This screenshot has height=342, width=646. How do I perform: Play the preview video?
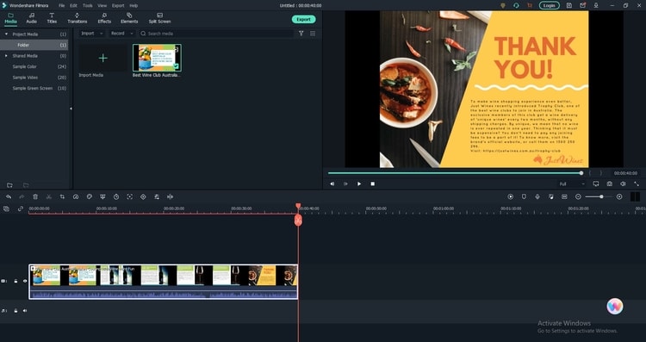click(x=359, y=183)
